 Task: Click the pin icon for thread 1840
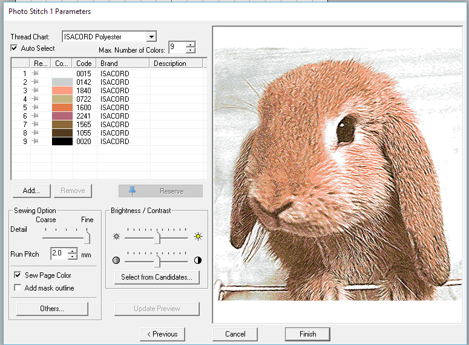[x=35, y=91]
